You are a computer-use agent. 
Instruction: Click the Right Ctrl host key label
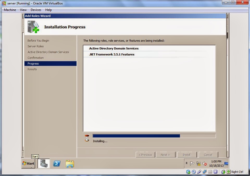tap(237, 172)
